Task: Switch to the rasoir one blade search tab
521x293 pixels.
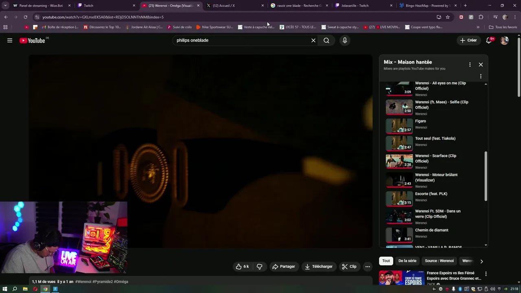Action: (x=299, y=6)
